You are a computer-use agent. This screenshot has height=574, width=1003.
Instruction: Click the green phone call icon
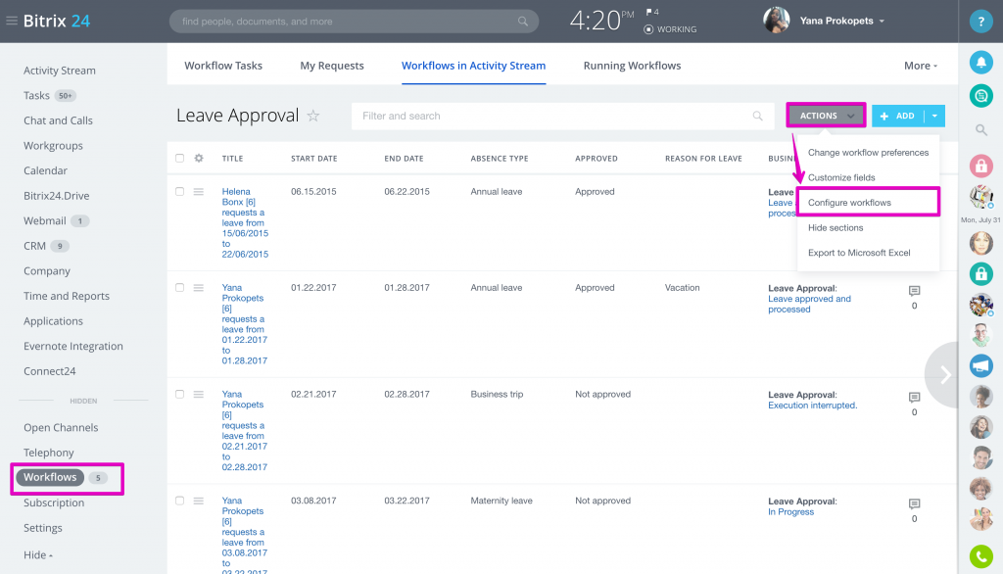coord(980,556)
